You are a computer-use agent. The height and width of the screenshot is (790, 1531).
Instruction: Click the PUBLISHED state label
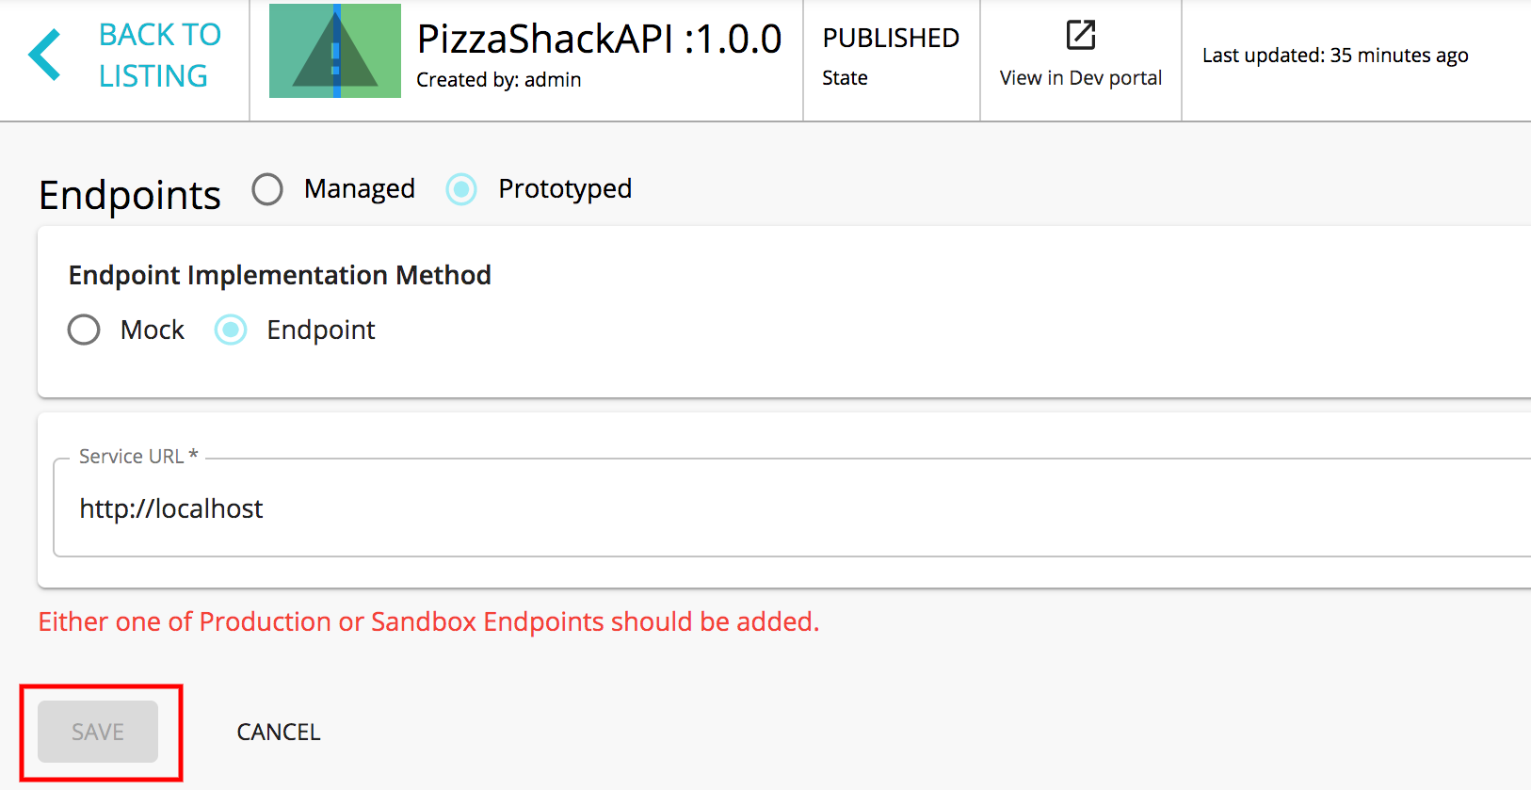coord(890,38)
